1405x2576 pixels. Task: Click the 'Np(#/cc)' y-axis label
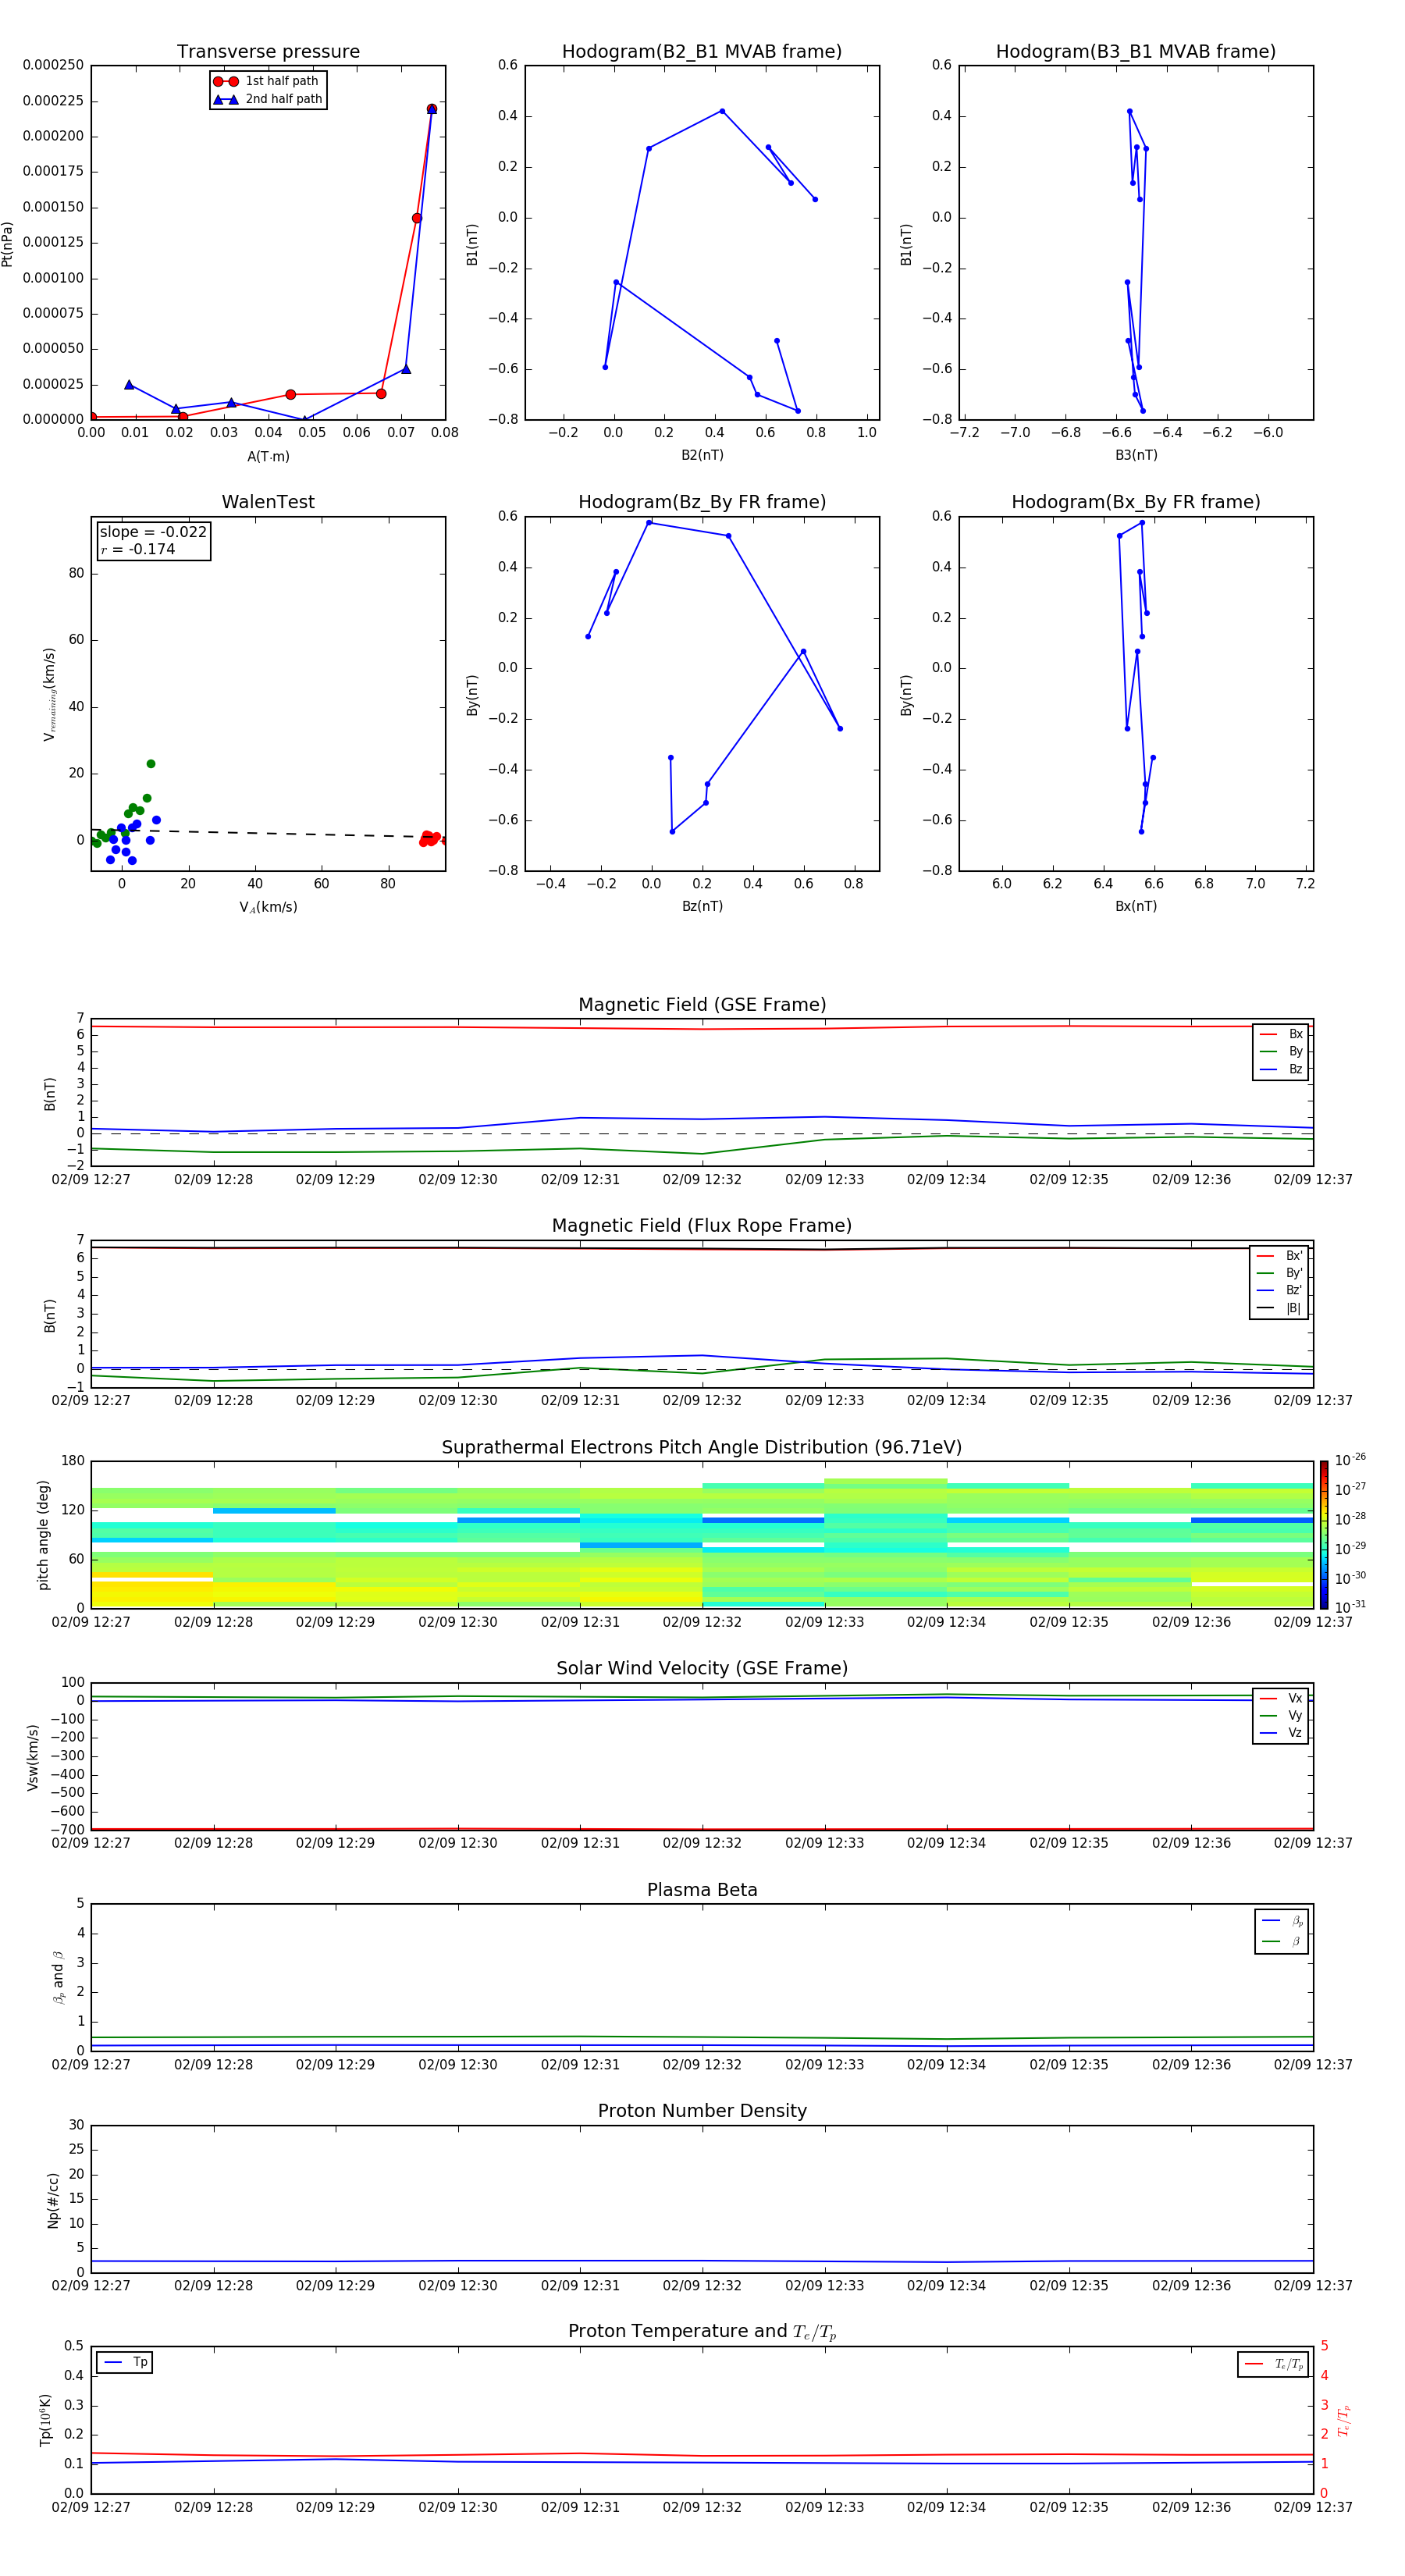(x=53, y=2200)
